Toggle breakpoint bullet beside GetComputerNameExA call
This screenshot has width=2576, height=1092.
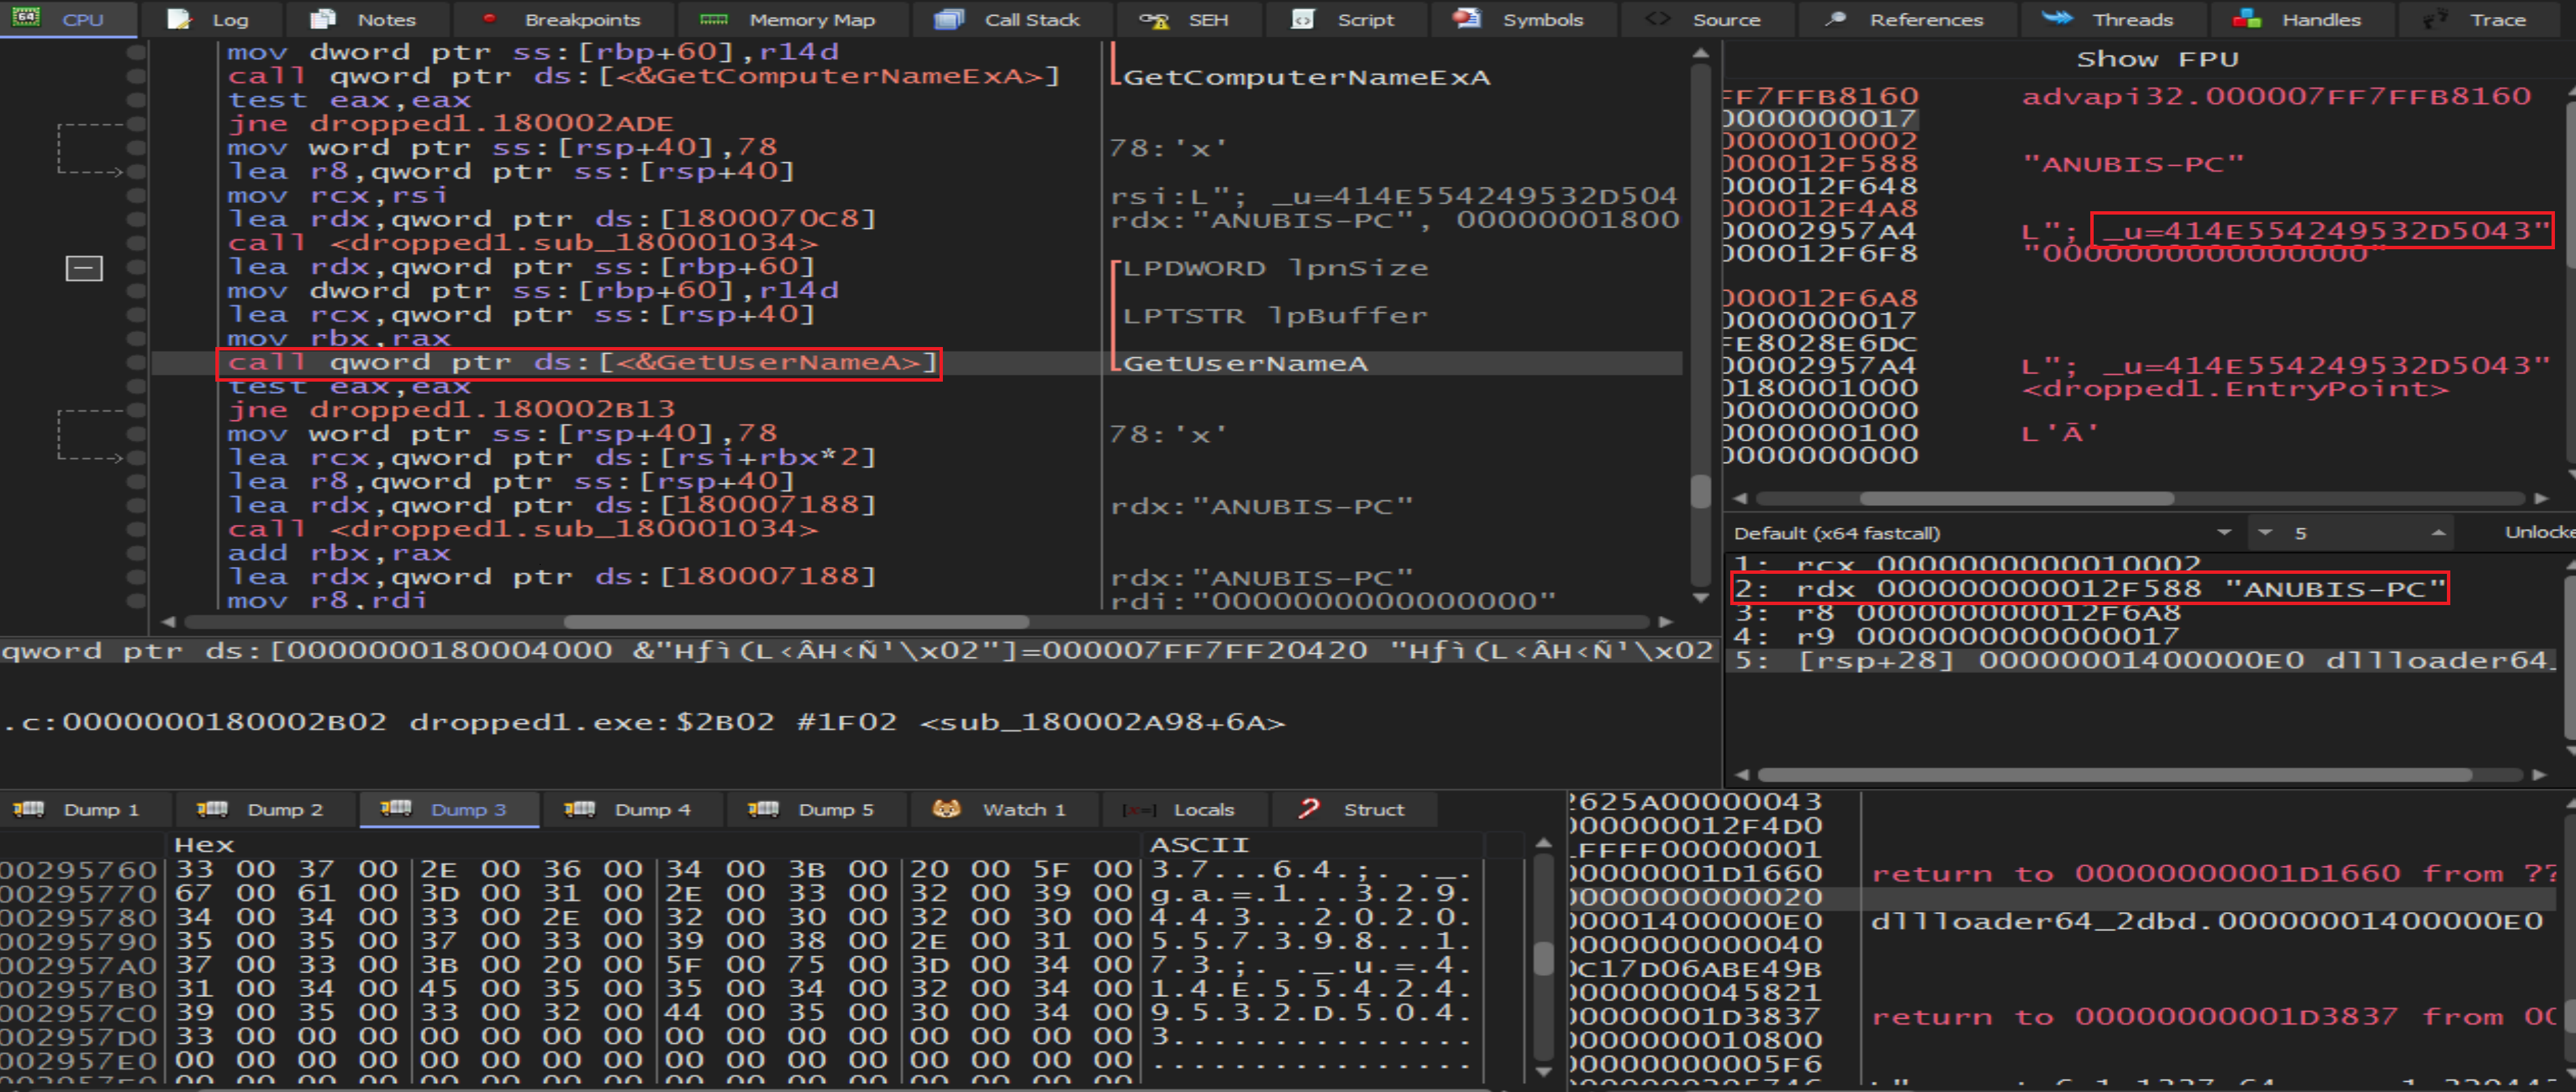pos(137,76)
